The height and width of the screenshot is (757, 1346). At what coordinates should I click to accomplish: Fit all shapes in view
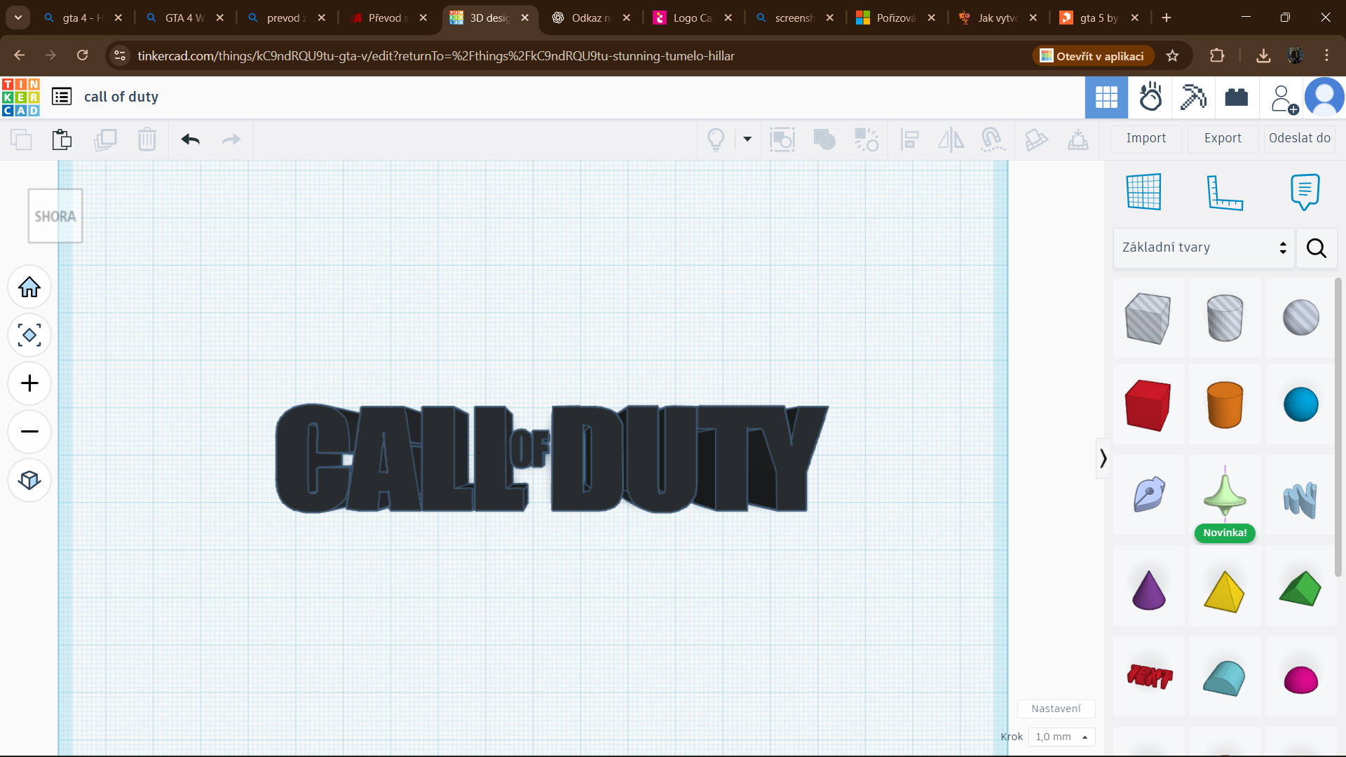tap(29, 335)
